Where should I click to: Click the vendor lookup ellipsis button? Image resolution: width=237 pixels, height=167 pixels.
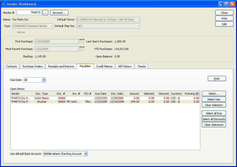pos(45,13)
